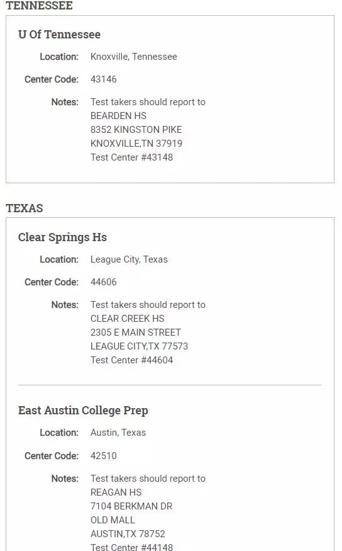Viewport: 342px width, 551px height.
Task: Click Knoxville, Tennessee location text
Action: click(x=134, y=57)
